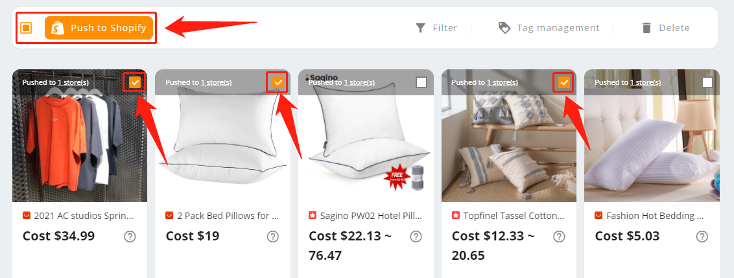Click help icon beside Cost $5.03

[702, 237]
